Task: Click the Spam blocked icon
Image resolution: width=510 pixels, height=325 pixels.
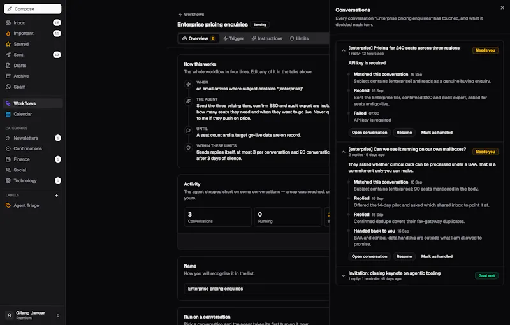Action: click(8, 87)
